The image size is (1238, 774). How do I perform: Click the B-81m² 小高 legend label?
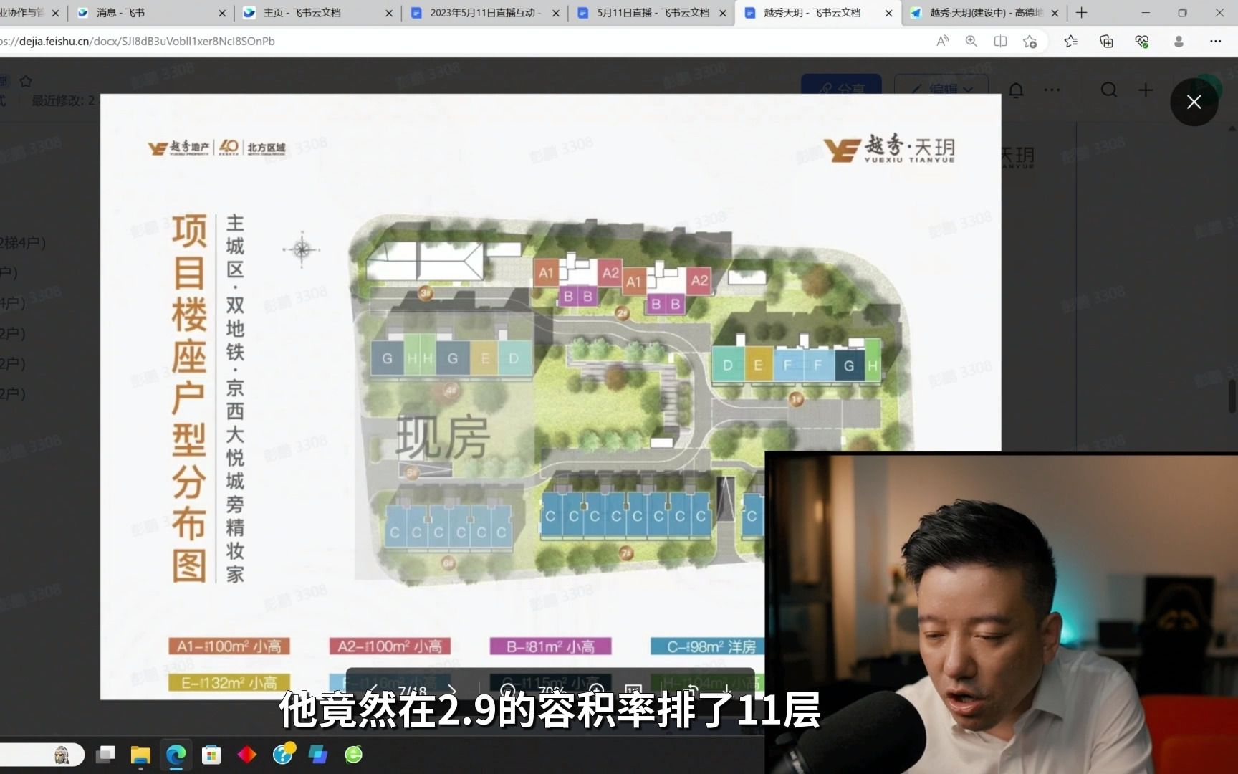tap(550, 646)
